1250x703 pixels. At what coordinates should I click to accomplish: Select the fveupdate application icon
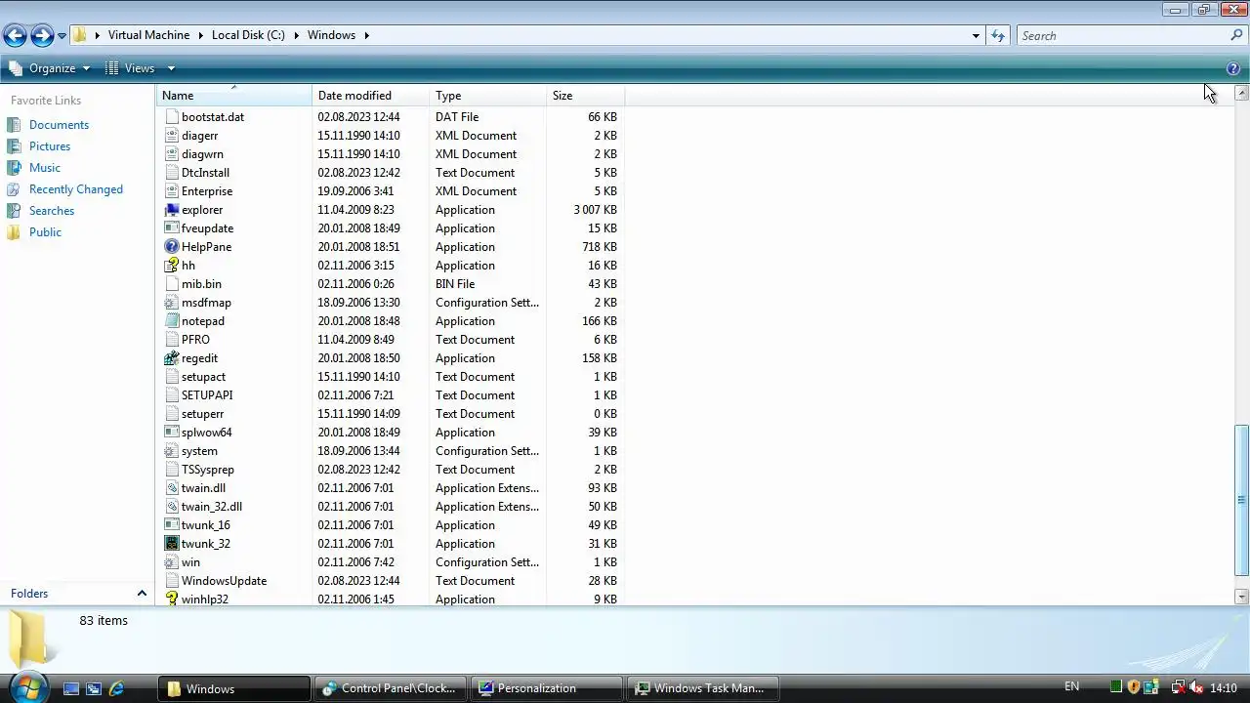pos(172,228)
